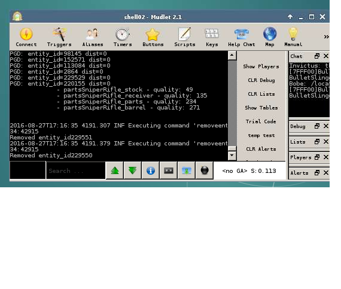Open the Scripts editor
This screenshot has width=341, height=289.
185,37
